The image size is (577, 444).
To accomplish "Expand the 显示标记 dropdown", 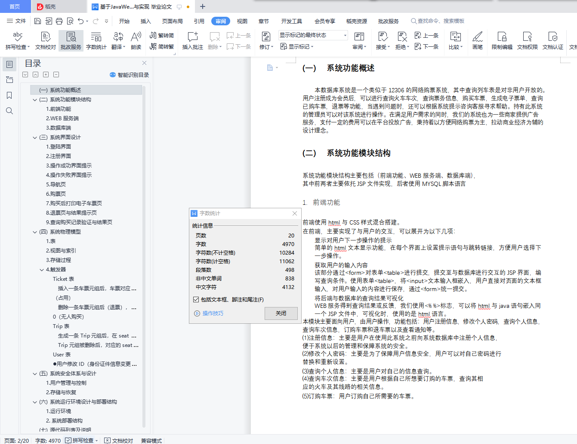I will pos(297,46).
